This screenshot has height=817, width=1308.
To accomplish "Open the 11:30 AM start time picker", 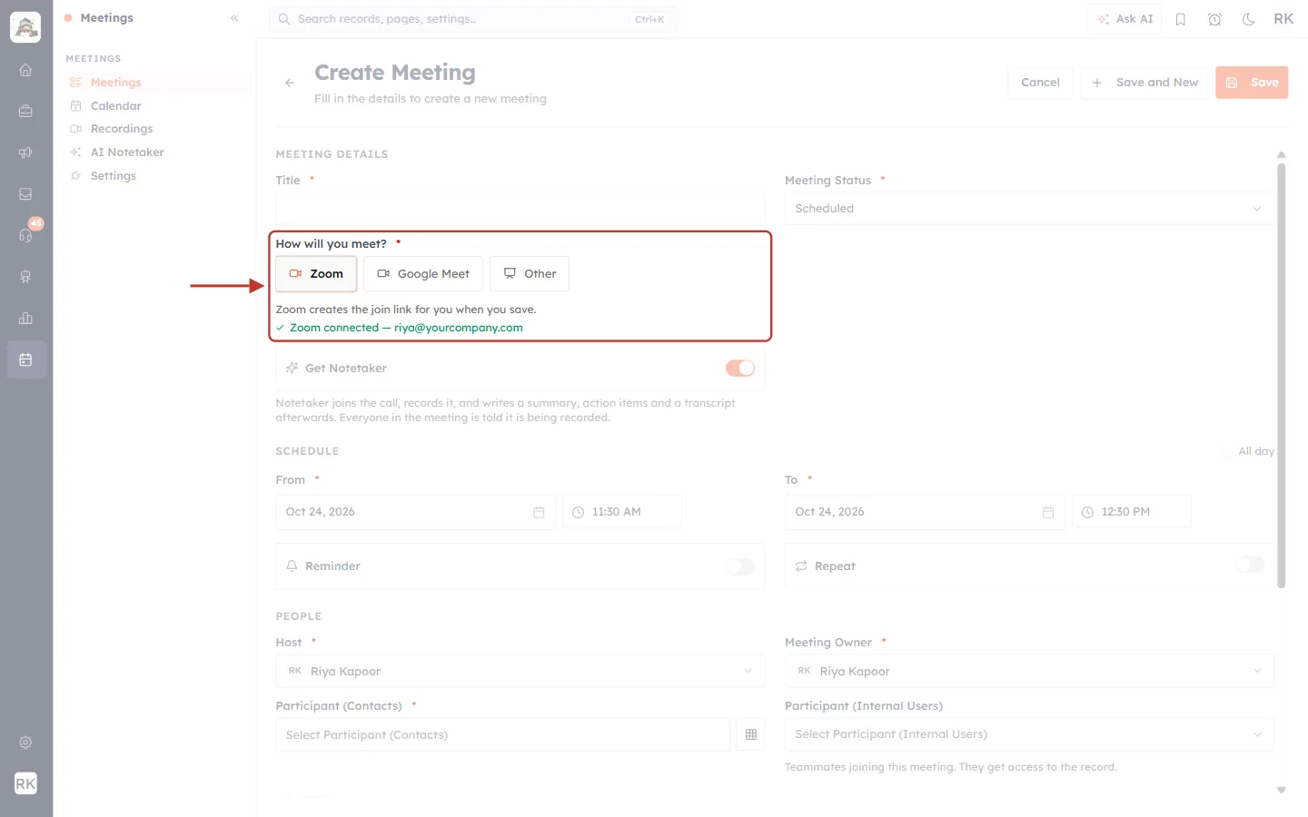I will click(x=622, y=512).
